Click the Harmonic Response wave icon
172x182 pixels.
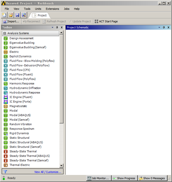click(6, 83)
